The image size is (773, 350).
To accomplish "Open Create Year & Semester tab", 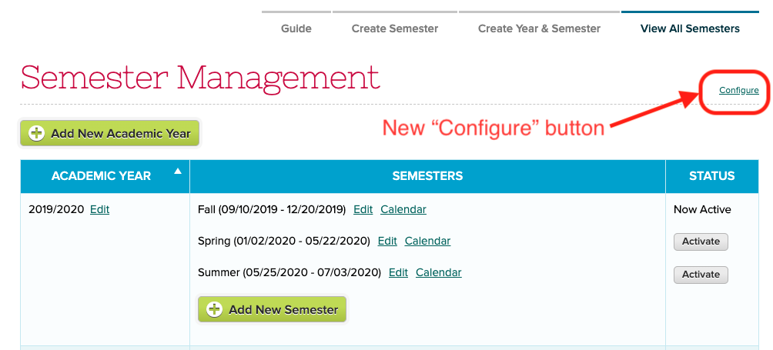I will pos(539,28).
